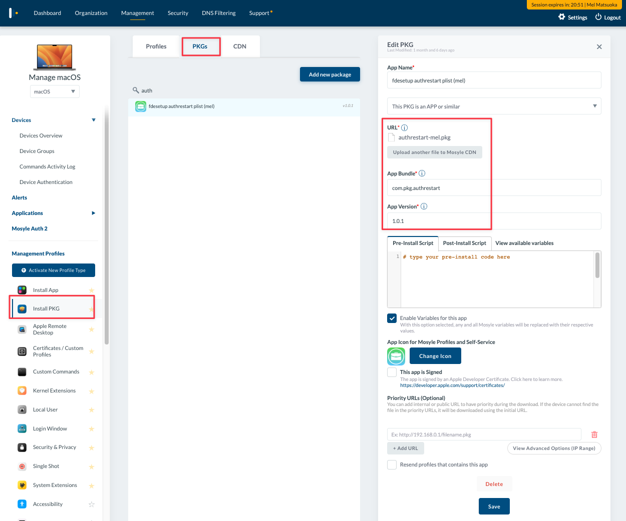Open the macOS platform dropdown
626x521 pixels.
coord(55,91)
